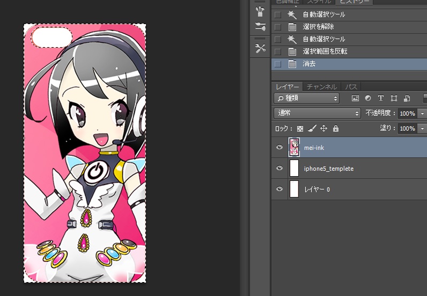Set history brush source for 選択を解除
The height and width of the screenshot is (296, 427).
click(x=277, y=27)
